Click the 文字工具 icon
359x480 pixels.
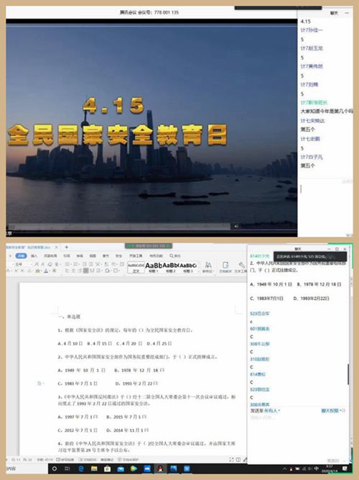pos(241,267)
